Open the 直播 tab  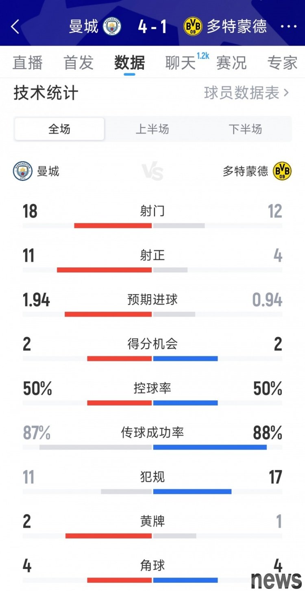coord(28,63)
